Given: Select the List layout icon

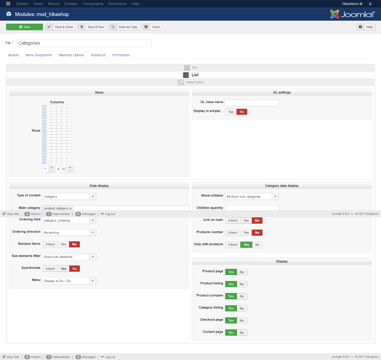Looking at the screenshot, I should point(186,75).
